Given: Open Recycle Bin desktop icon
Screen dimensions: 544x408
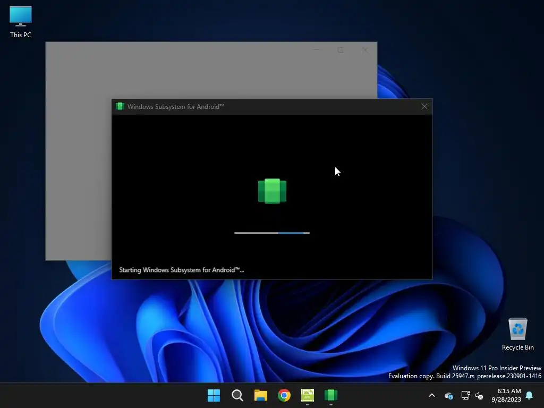Looking at the screenshot, I should [517, 334].
